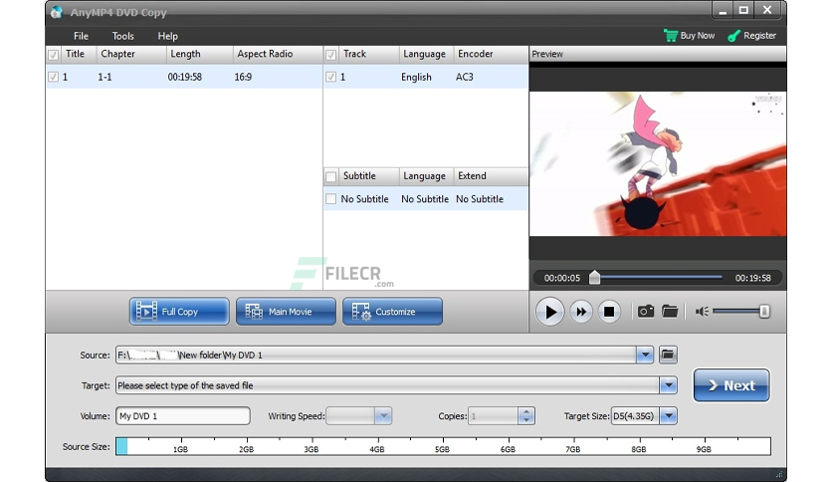Check the No Subtitle row checkbox
This screenshot has height=482, width=832.
point(331,198)
